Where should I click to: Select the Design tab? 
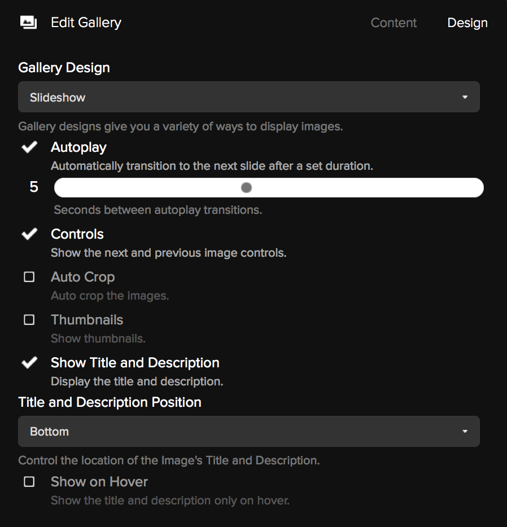coord(467,23)
